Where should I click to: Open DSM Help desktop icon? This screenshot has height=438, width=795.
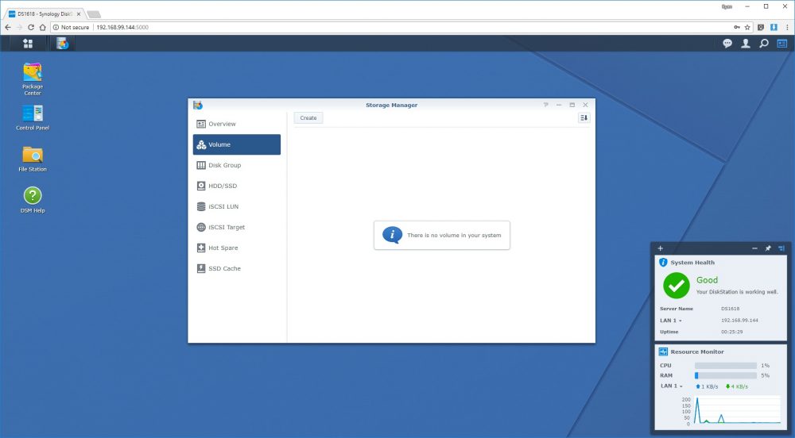[33, 200]
